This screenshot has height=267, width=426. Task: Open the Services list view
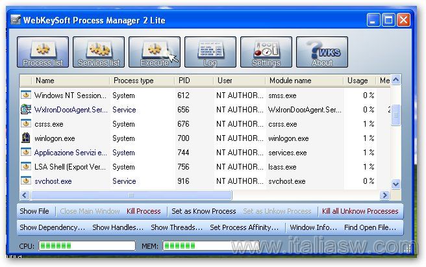click(99, 52)
